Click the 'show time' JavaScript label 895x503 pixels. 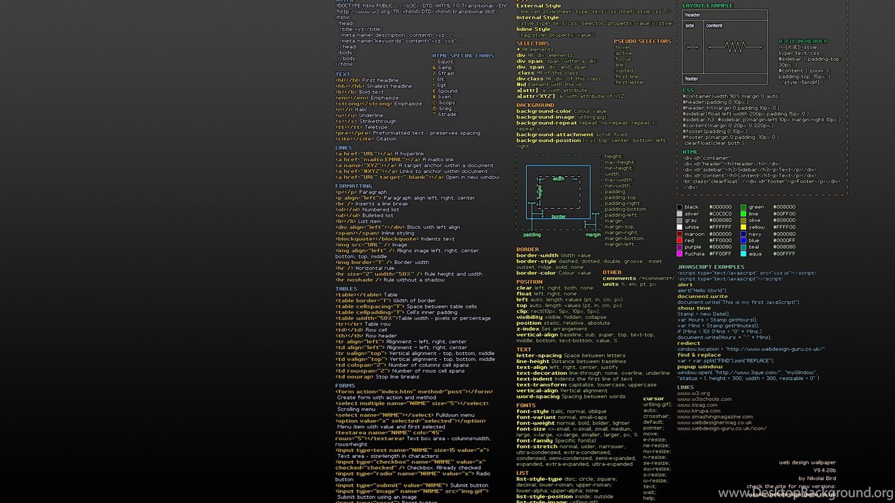point(694,308)
